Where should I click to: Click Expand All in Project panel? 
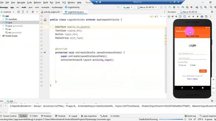coord(23,12)
